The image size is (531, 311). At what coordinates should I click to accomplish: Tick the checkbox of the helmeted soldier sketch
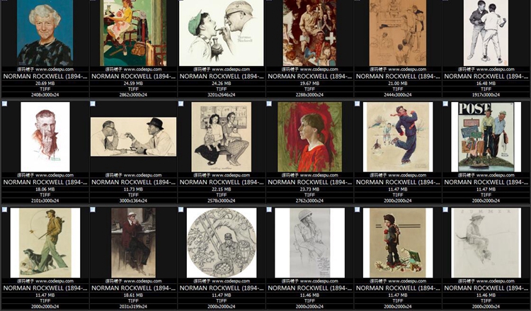pyautogui.click(x=269, y=210)
